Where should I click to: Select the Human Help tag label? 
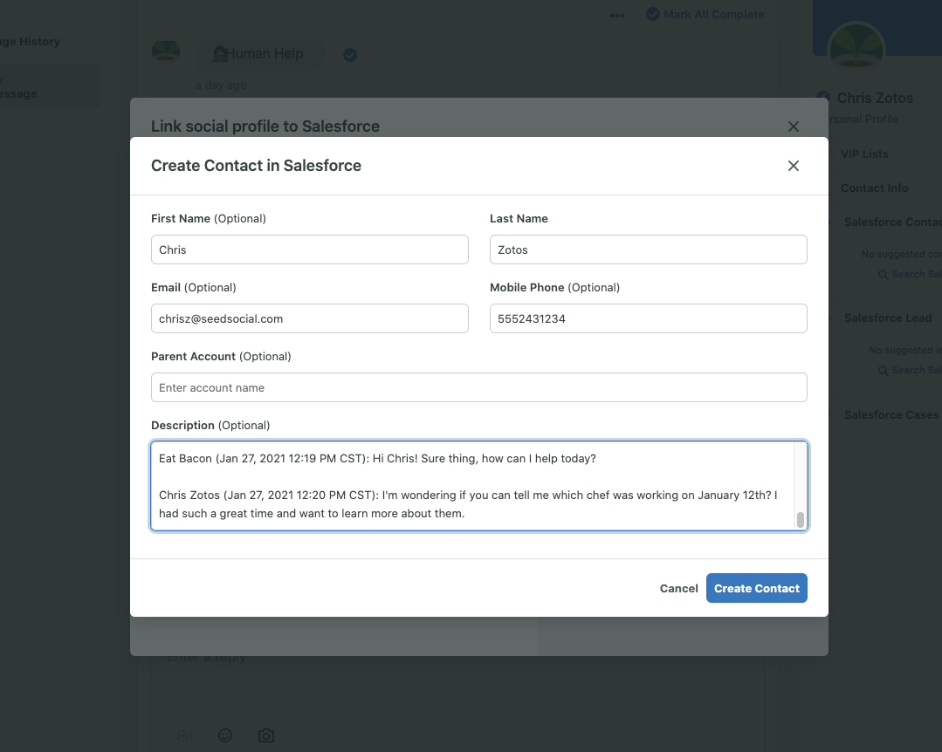click(259, 54)
